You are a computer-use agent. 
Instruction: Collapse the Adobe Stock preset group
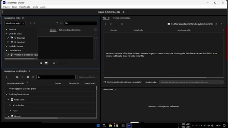[x=8, y=100]
